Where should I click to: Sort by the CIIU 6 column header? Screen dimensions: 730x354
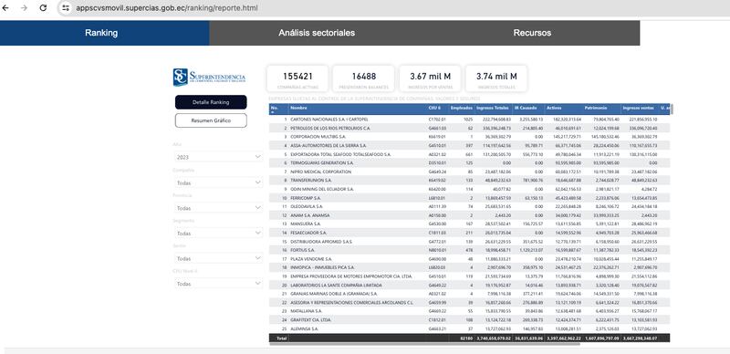tap(435, 108)
